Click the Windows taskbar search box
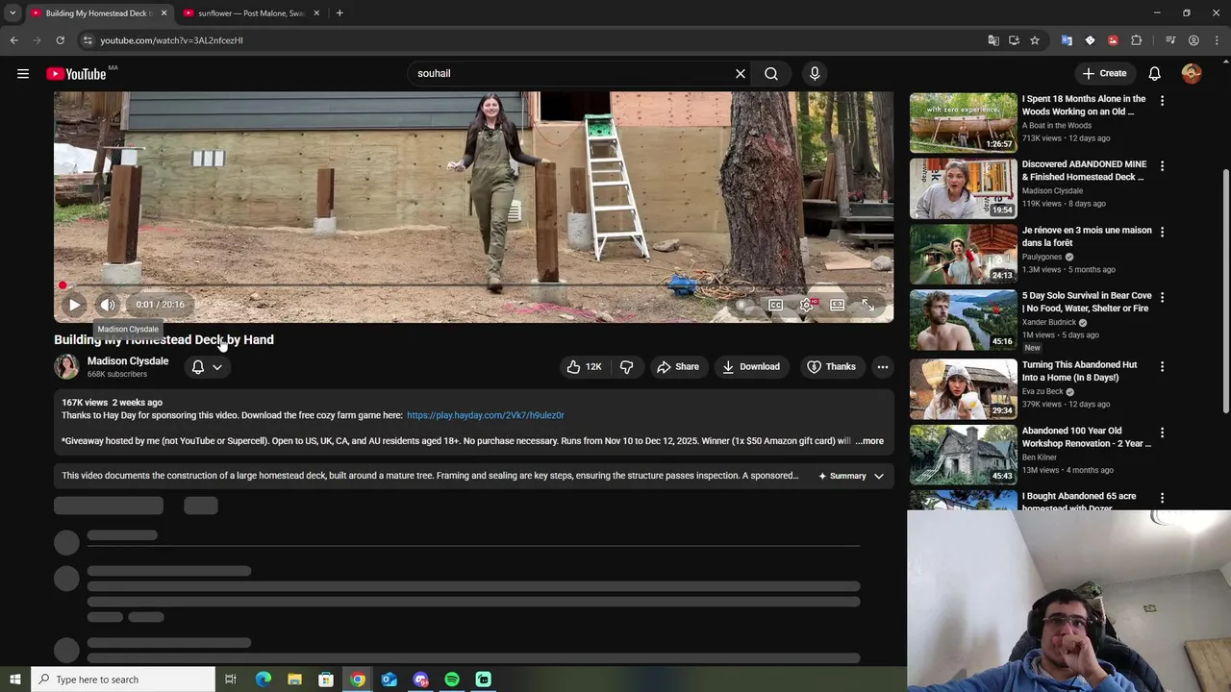The width and height of the screenshot is (1231, 692). click(122, 680)
